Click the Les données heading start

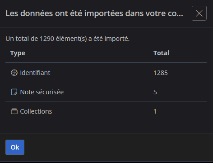pos(29,13)
